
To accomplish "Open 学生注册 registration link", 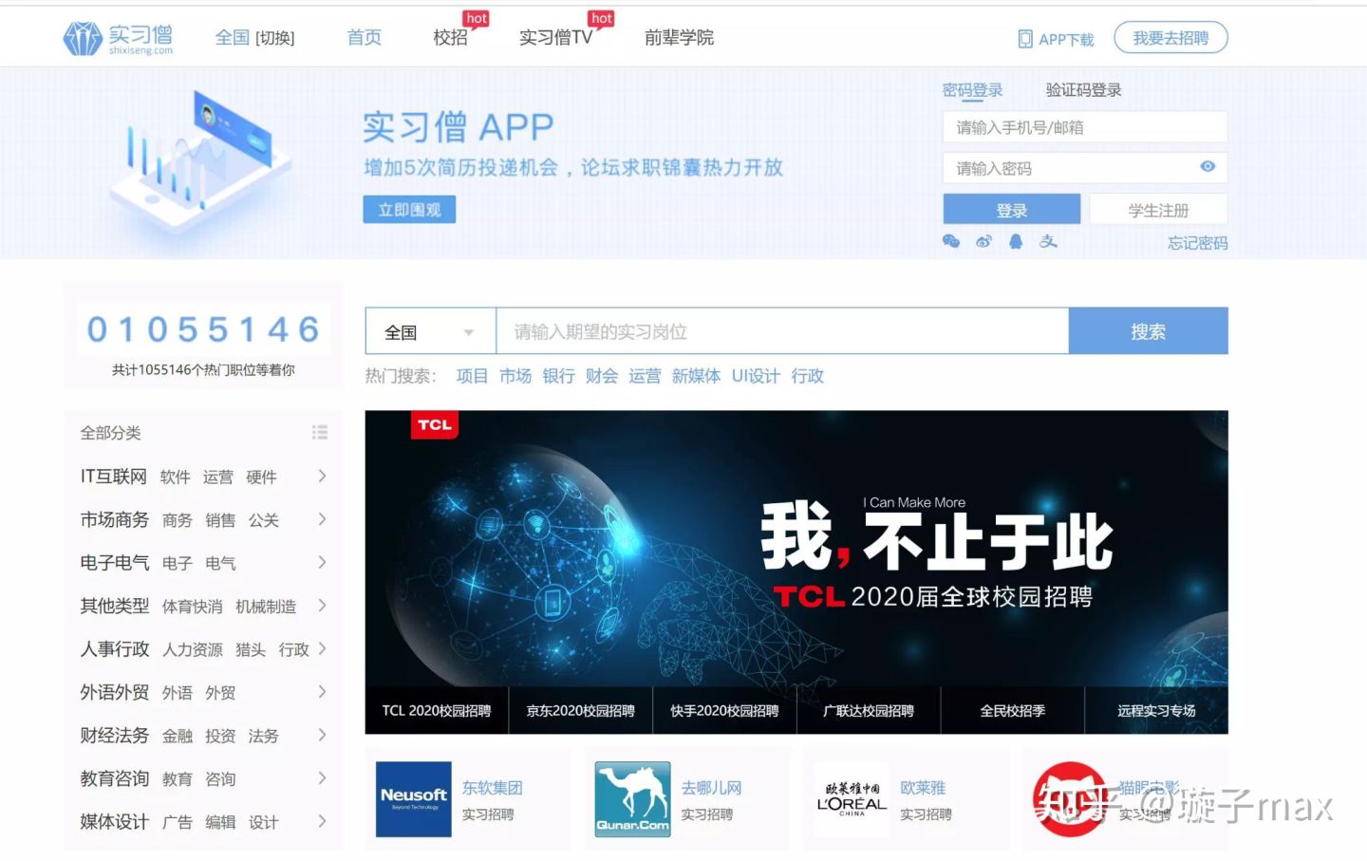I will coord(1159,209).
